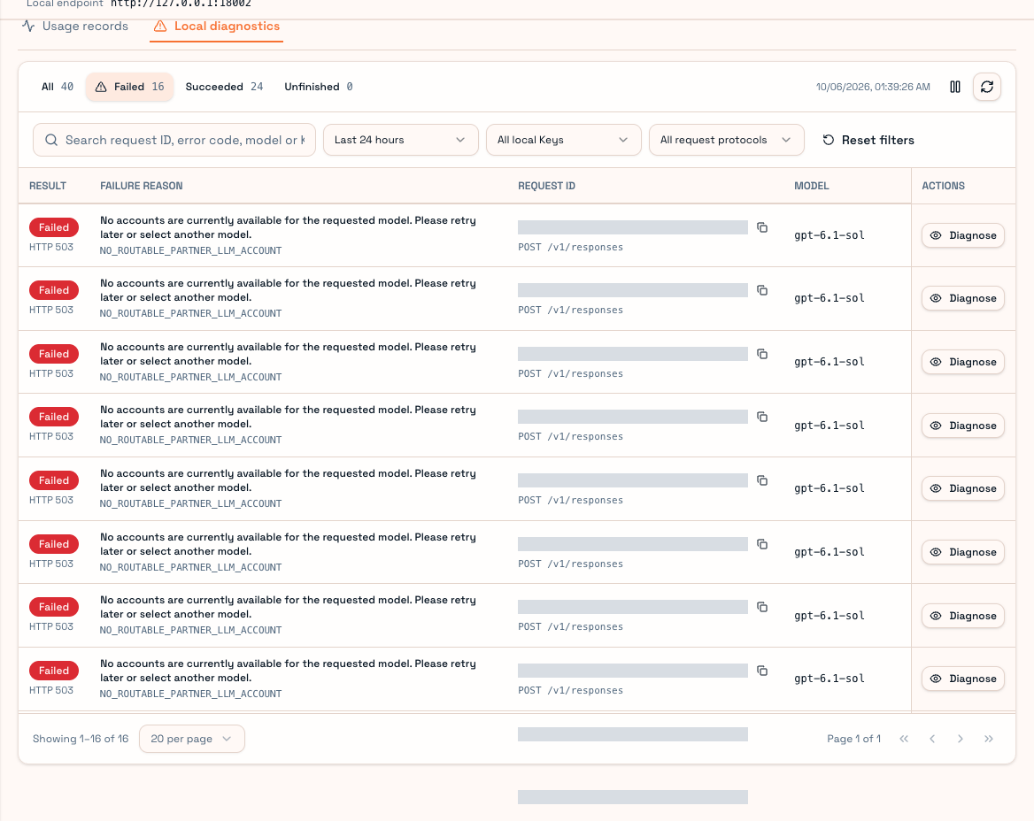Diagnose the third failed request

pyautogui.click(x=963, y=362)
